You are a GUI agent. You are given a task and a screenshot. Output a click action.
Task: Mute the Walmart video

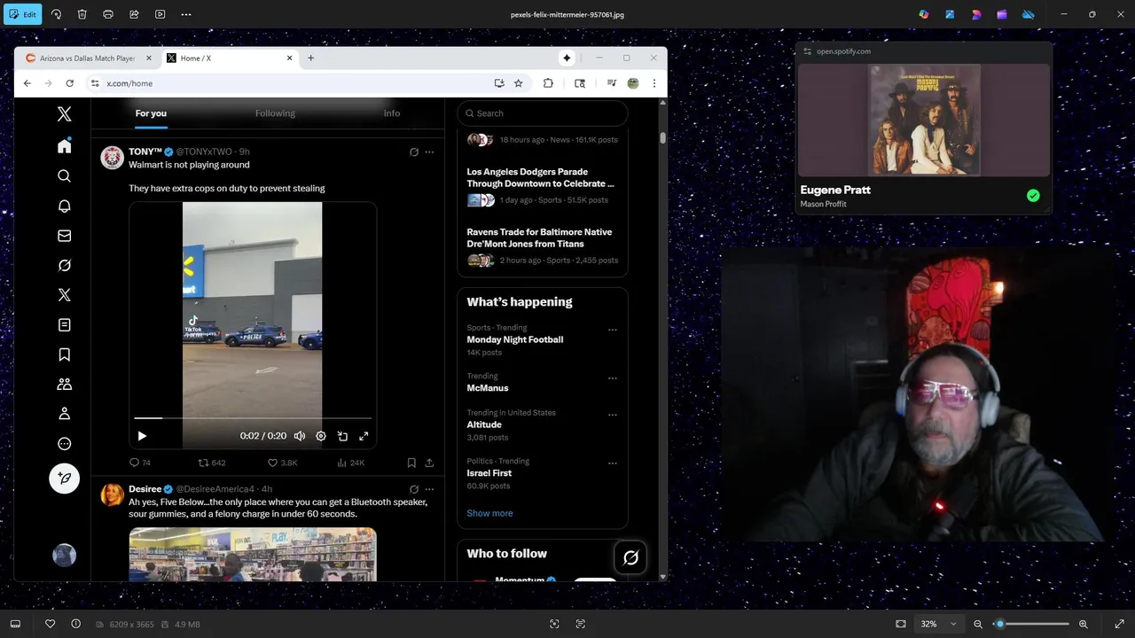(300, 436)
